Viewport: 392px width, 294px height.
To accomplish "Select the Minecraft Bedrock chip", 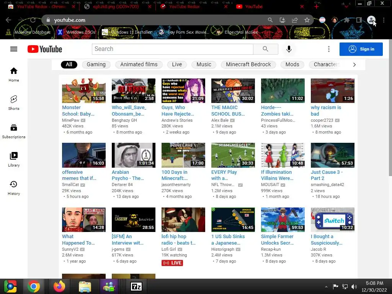I will pyautogui.click(x=248, y=64).
